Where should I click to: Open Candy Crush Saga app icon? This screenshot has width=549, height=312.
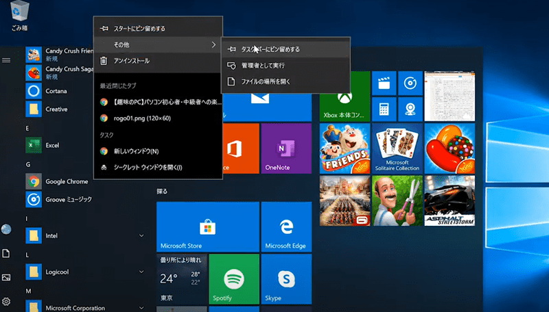click(x=34, y=73)
